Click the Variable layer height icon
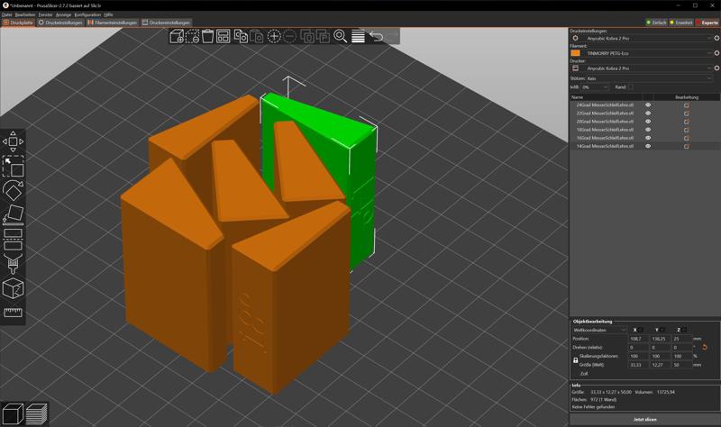Screen dimensions: 721x427 coord(358,36)
